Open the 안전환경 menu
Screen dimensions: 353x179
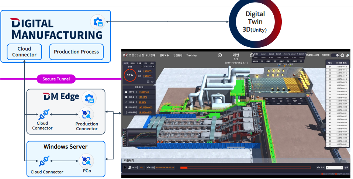point(178,55)
